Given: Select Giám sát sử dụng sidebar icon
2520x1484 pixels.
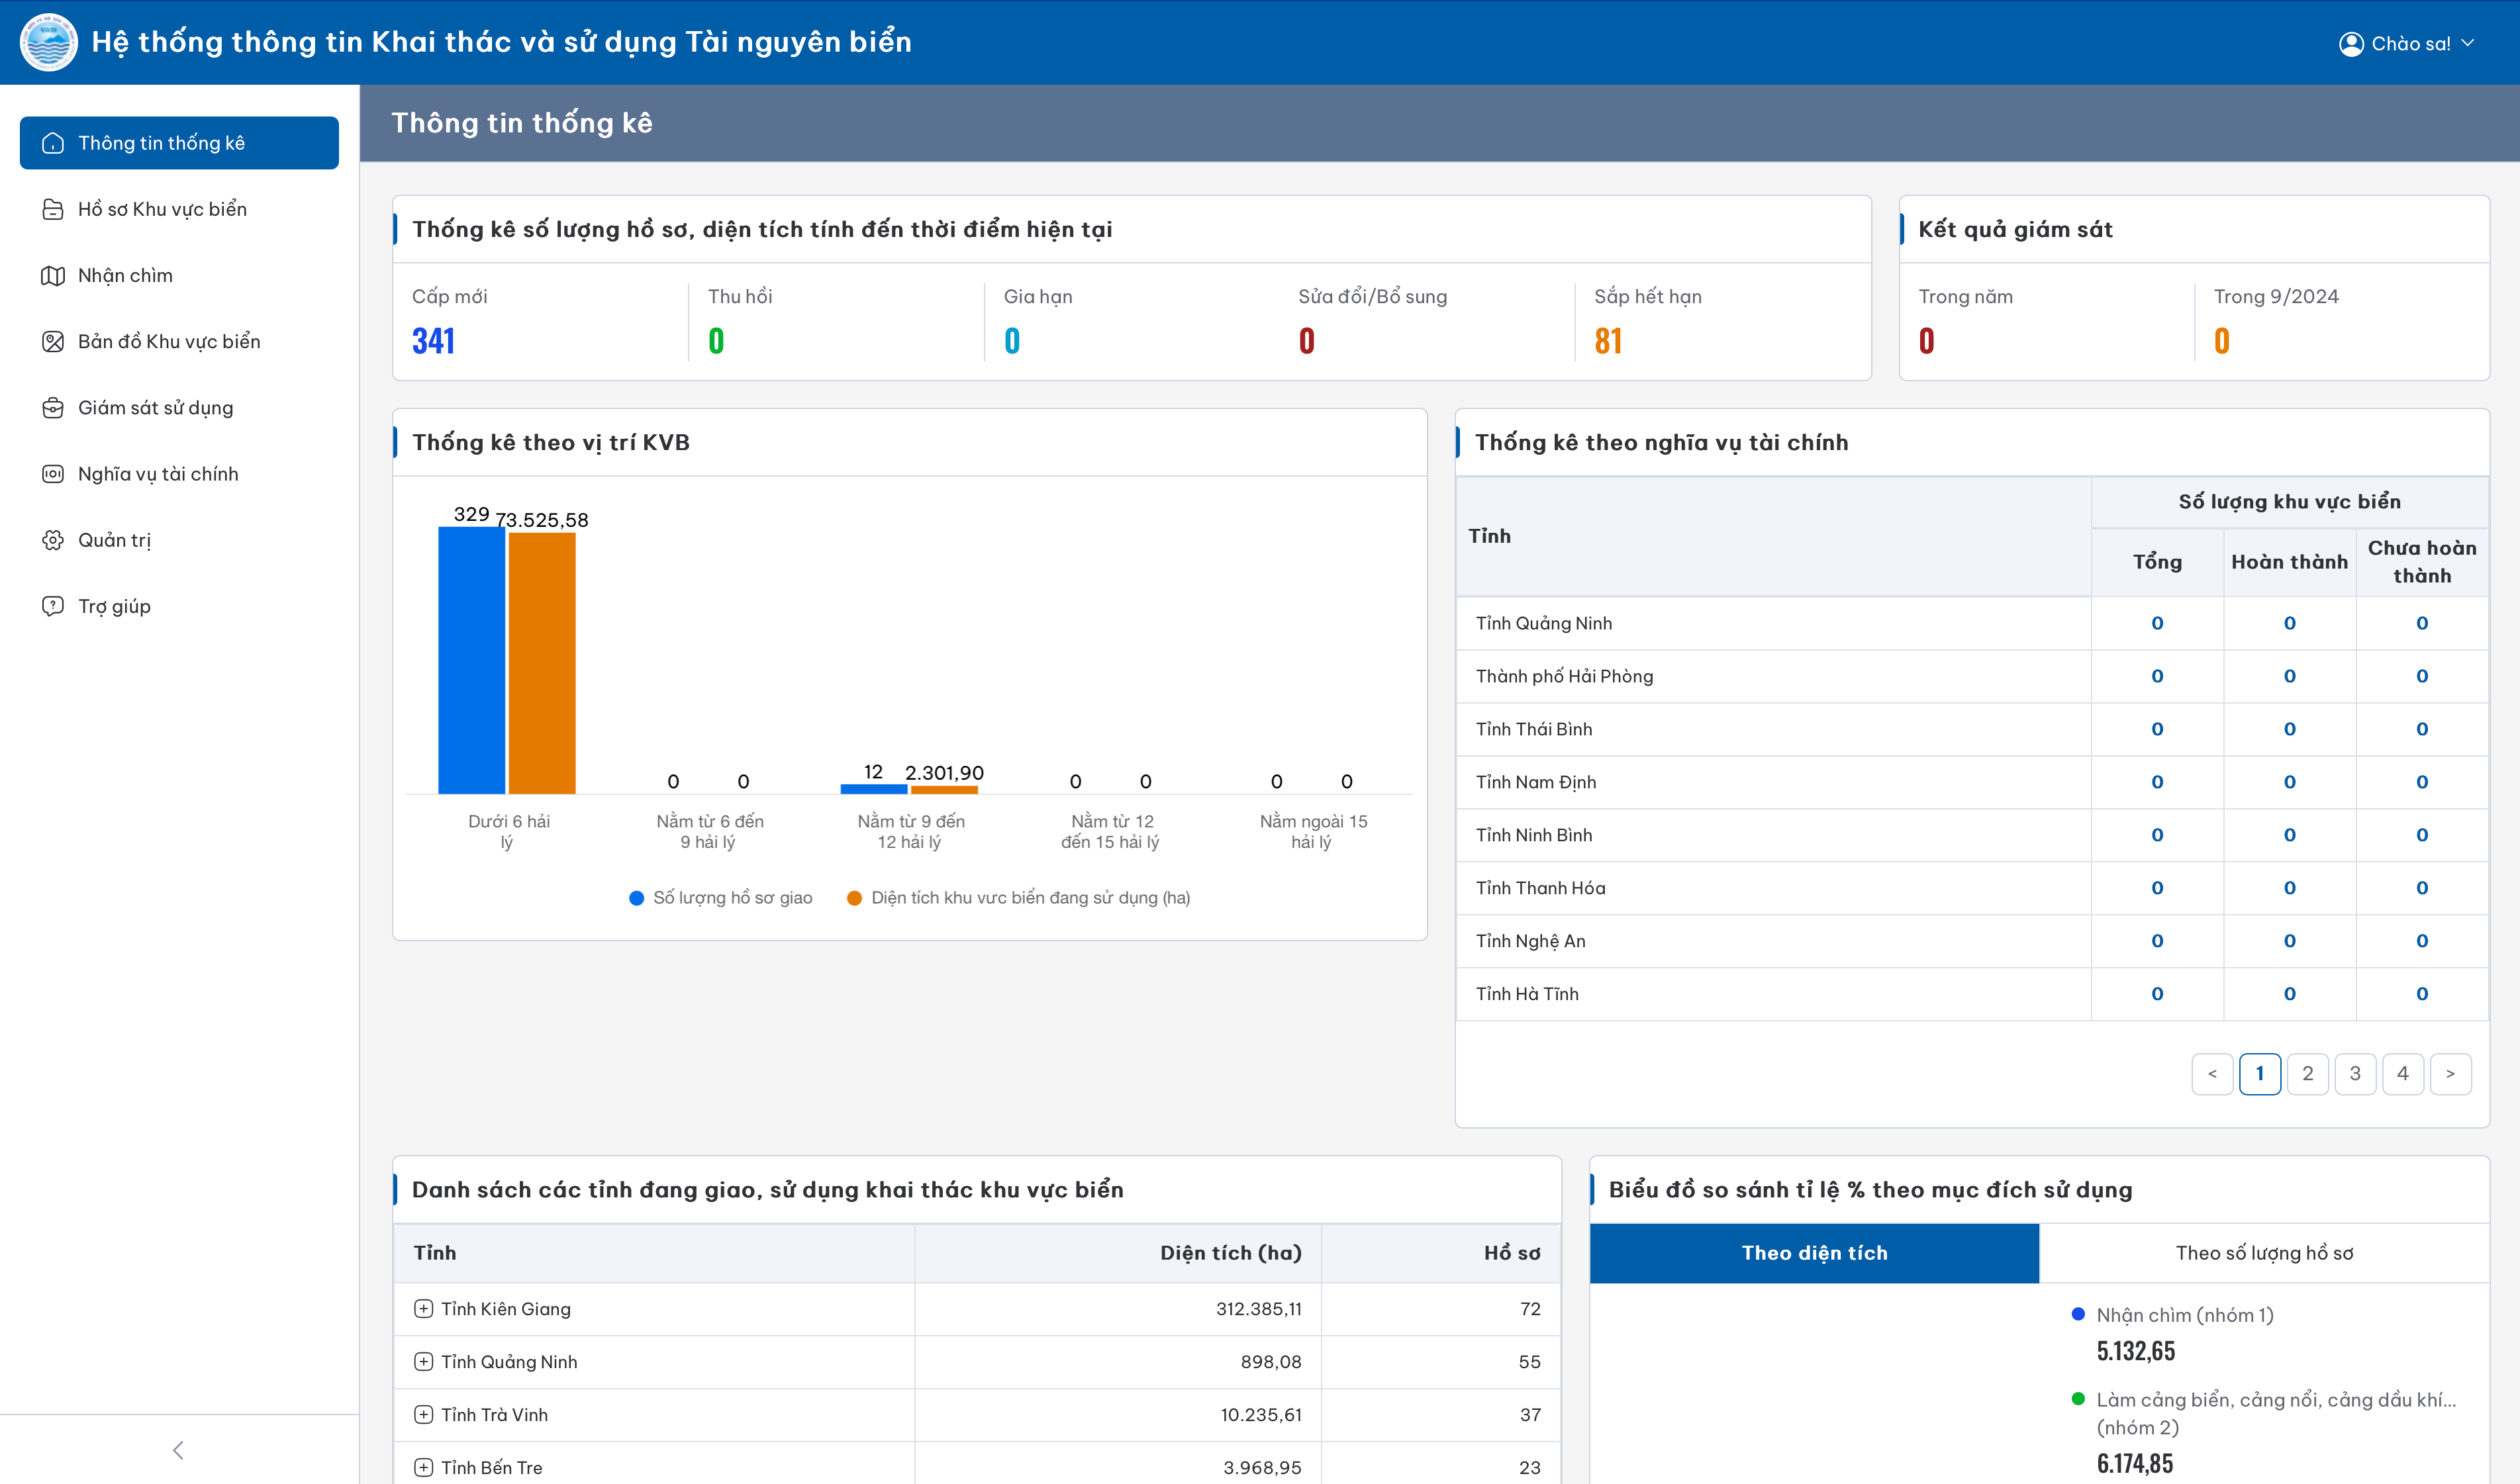Looking at the screenshot, I should pyautogui.click(x=52, y=408).
